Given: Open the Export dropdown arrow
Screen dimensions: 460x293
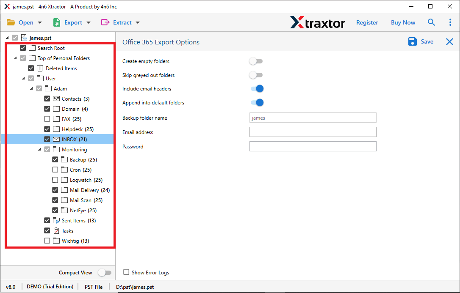Looking at the screenshot, I should click(89, 22).
